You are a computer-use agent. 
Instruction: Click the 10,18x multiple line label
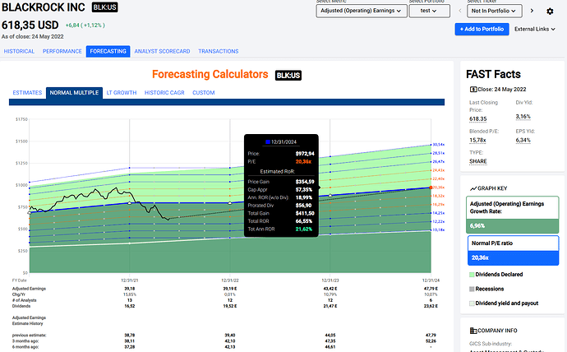tap(439, 230)
